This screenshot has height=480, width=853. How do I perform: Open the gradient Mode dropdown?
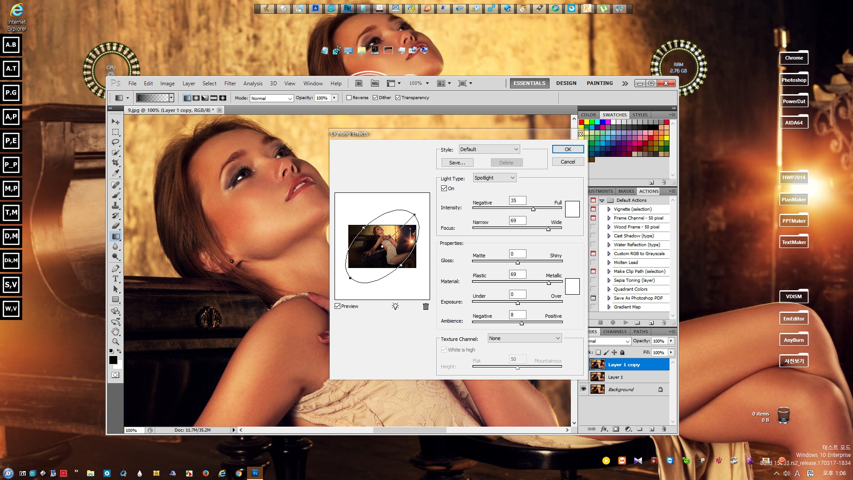271,98
